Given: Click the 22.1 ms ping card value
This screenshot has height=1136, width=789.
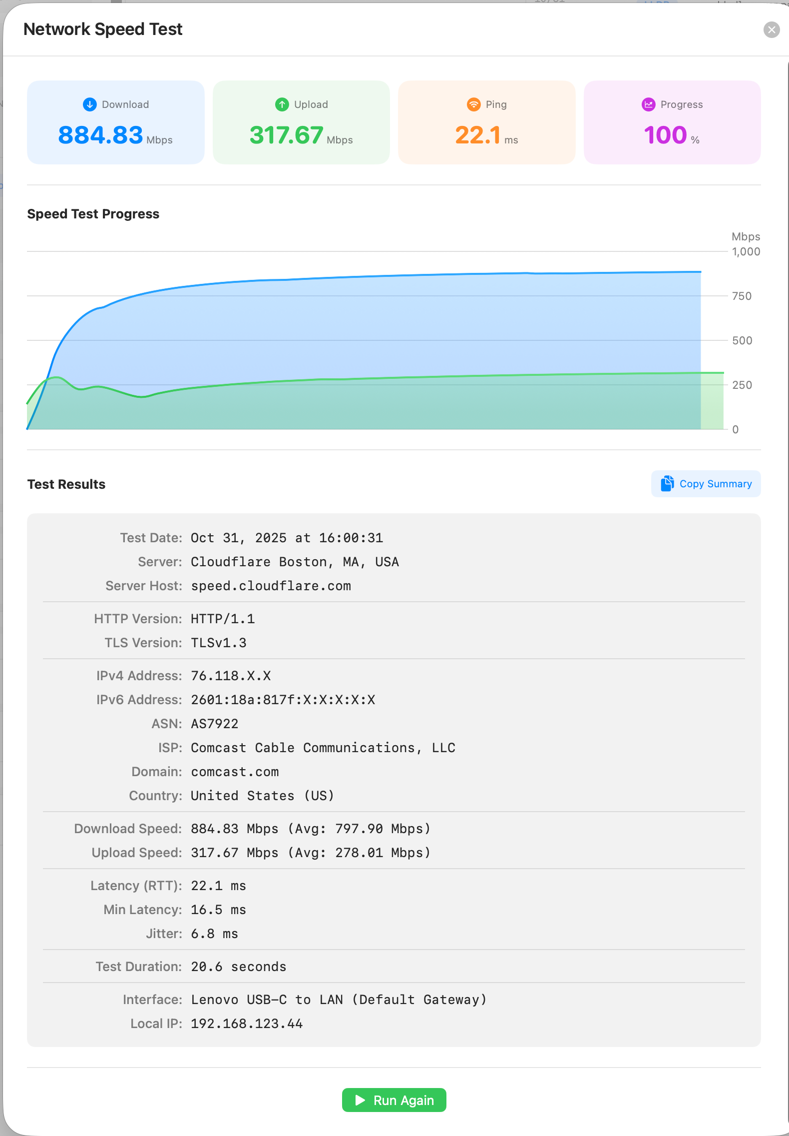Looking at the screenshot, I should pyautogui.click(x=477, y=135).
